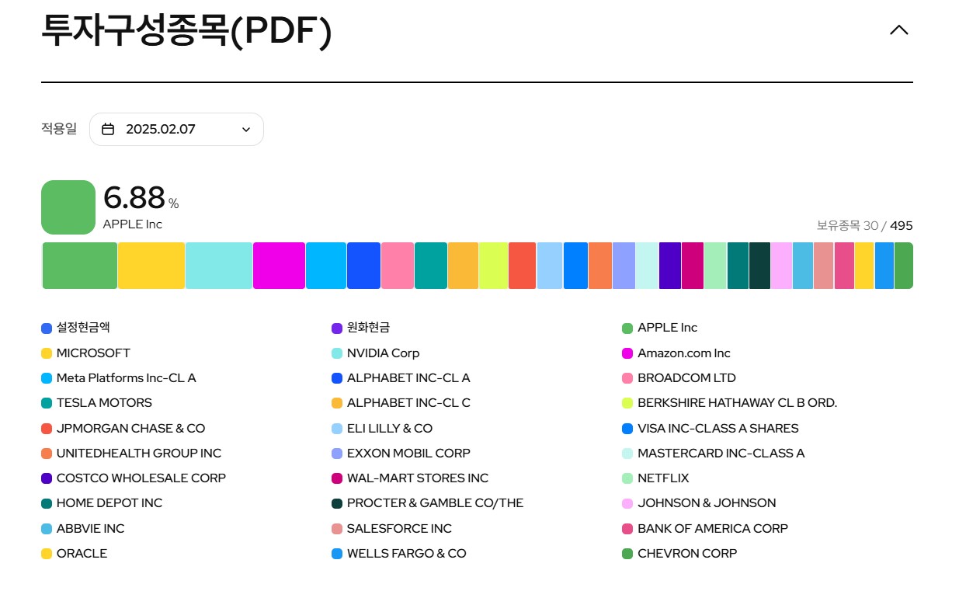959x598 pixels.
Task: Click the JPMORGAN CHASE & CO legend label
Action: click(x=130, y=428)
